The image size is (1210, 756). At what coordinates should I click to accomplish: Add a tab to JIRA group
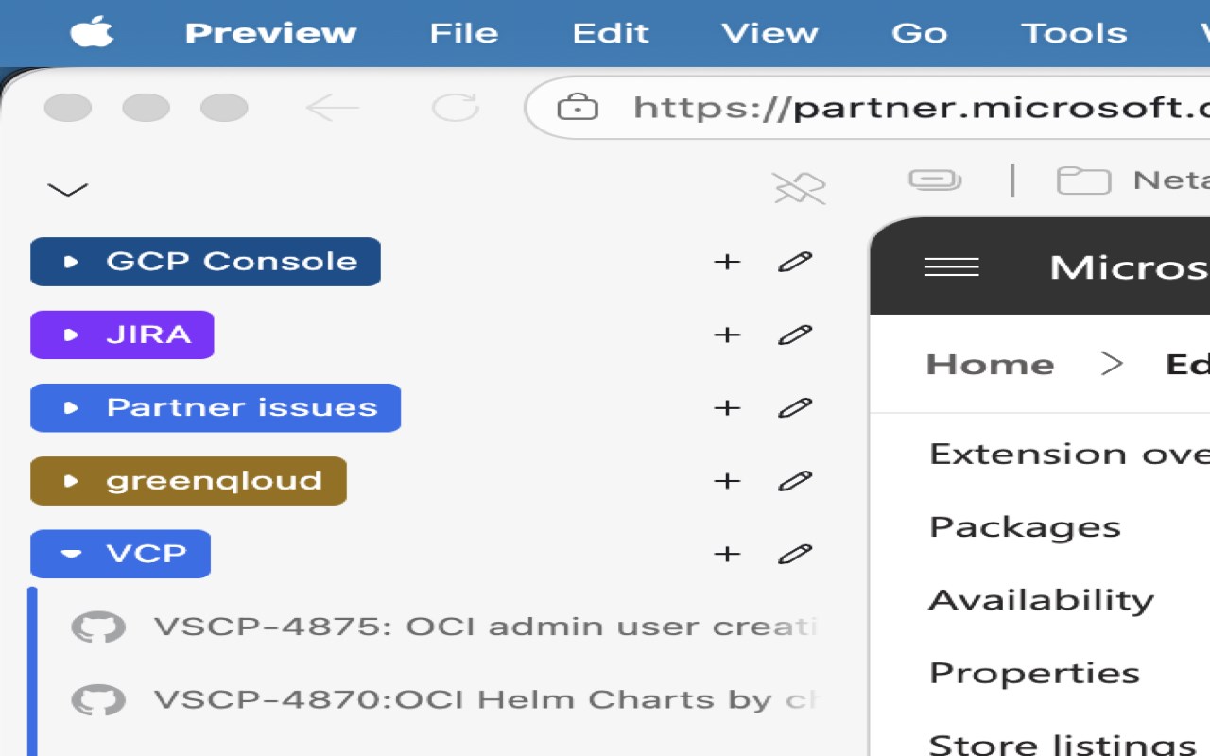[x=727, y=335]
